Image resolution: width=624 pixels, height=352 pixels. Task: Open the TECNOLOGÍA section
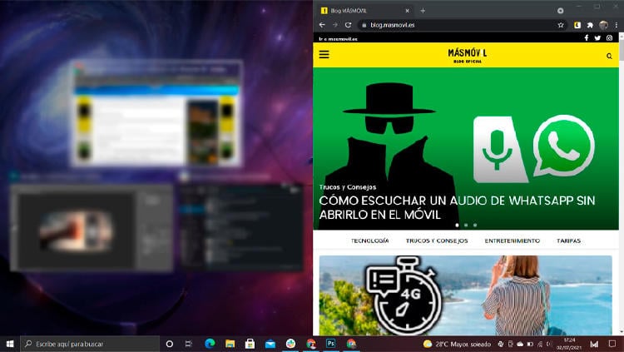click(369, 240)
